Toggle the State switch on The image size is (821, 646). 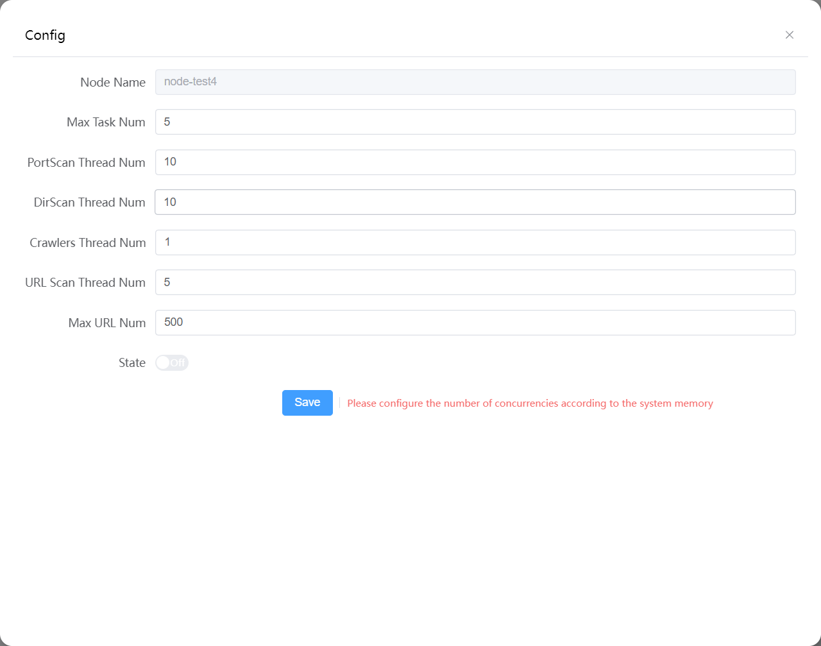172,363
